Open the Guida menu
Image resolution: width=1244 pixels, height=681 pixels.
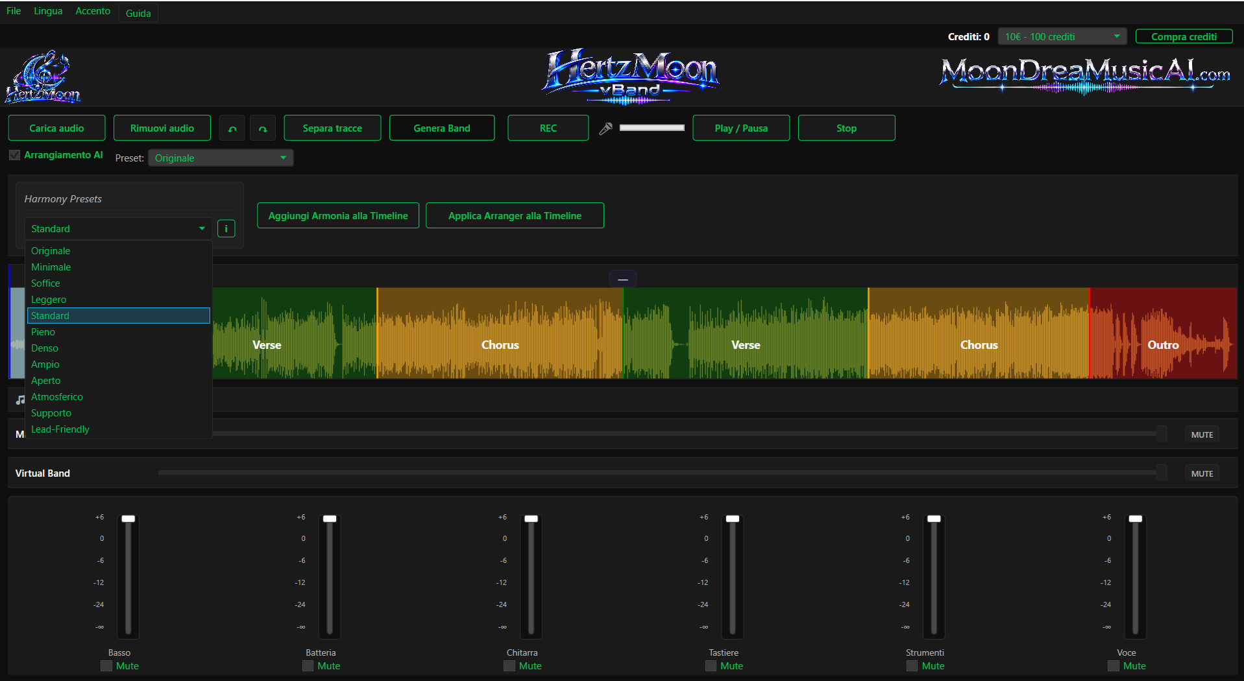[x=138, y=13]
